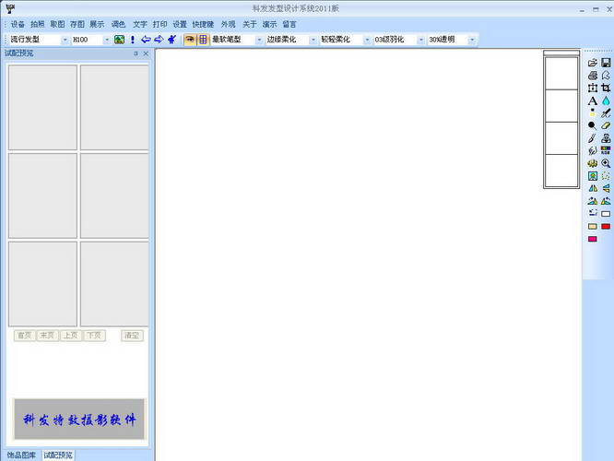The height and width of the screenshot is (461, 614).
Task: Select the blue water drop blur tool
Action: pyautogui.click(x=606, y=100)
